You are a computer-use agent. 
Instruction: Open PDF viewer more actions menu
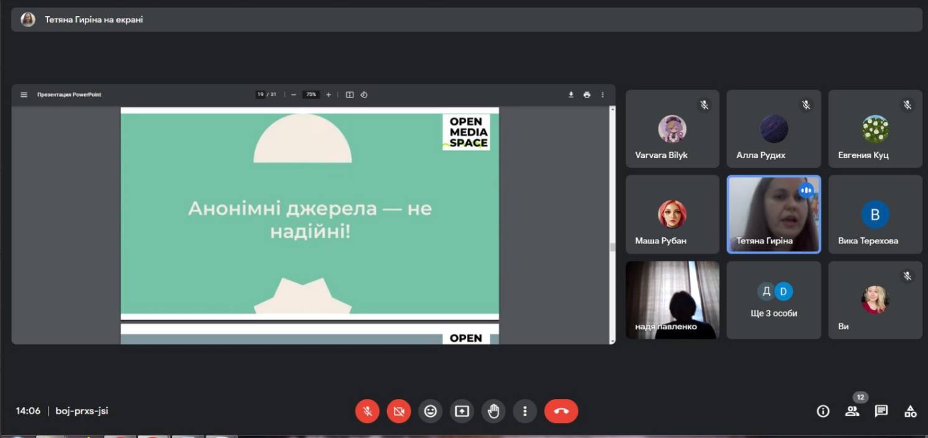[x=602, y=94]
